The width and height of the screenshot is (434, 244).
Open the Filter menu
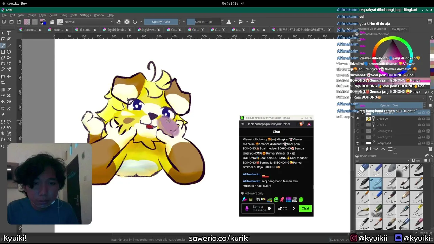coord(64,15)
